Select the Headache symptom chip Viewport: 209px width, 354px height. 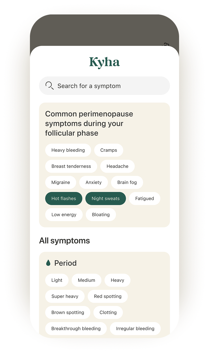tap(117, 166)
